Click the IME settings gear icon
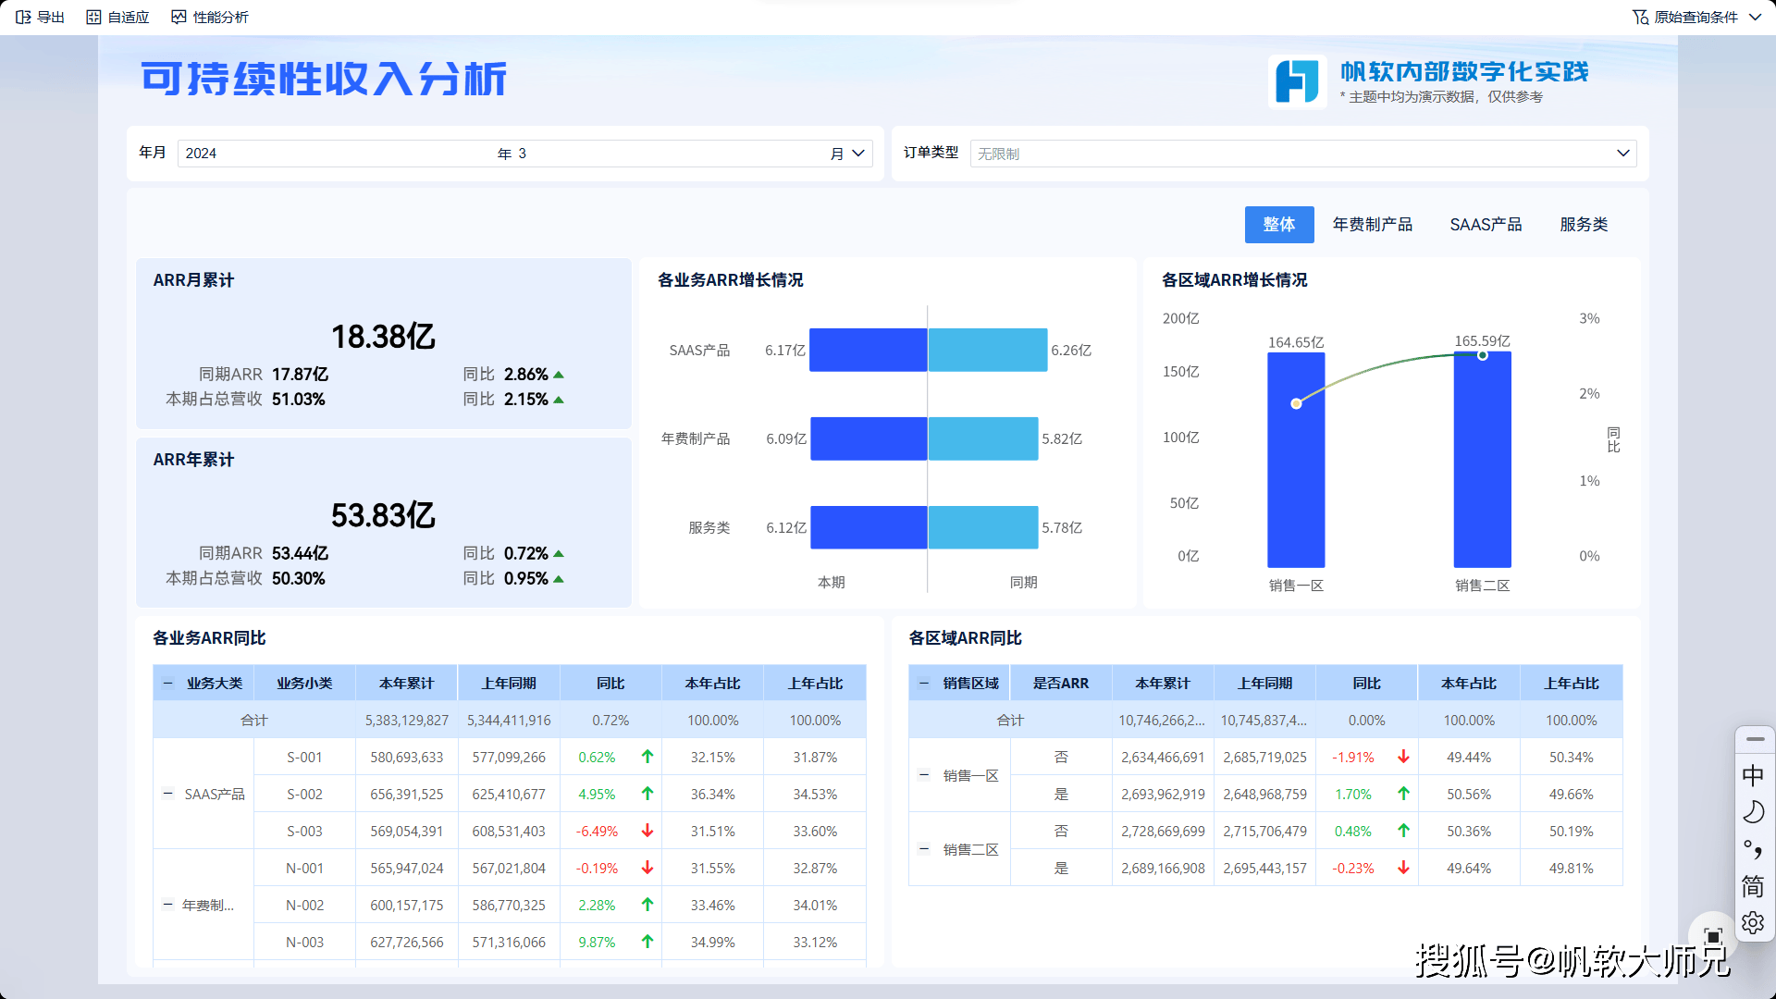The image size is (1776, 999). point(1753,922)
